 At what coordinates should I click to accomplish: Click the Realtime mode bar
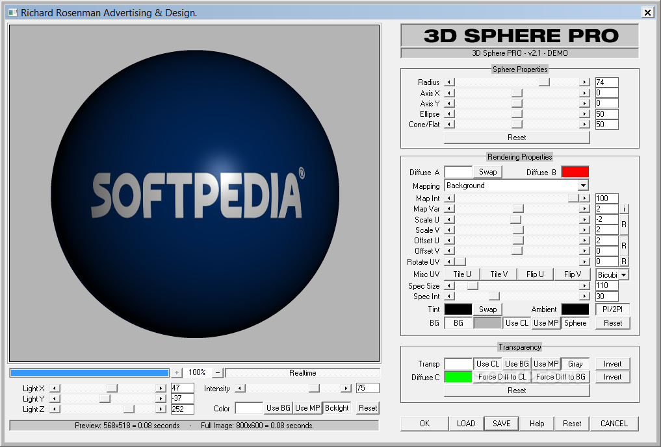[x=303, y=373]
